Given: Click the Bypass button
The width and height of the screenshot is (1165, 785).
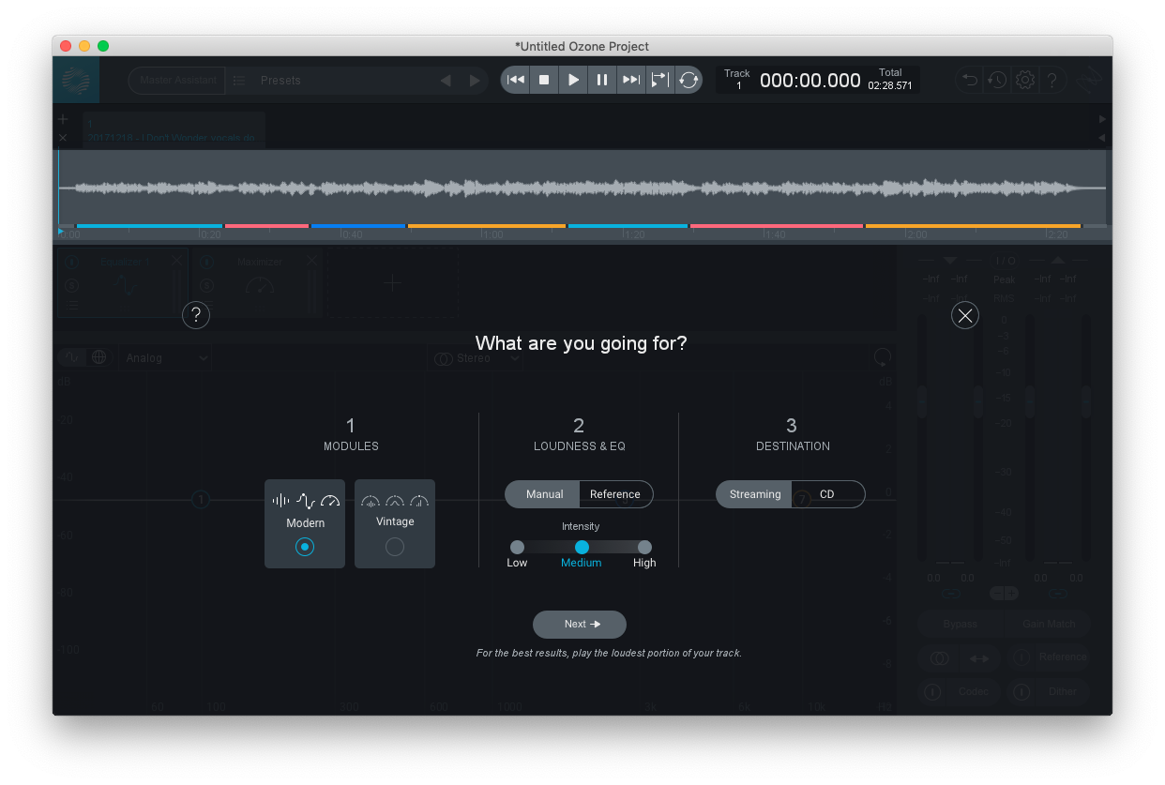Looking at the screenshot, I should tap(960, 624).
